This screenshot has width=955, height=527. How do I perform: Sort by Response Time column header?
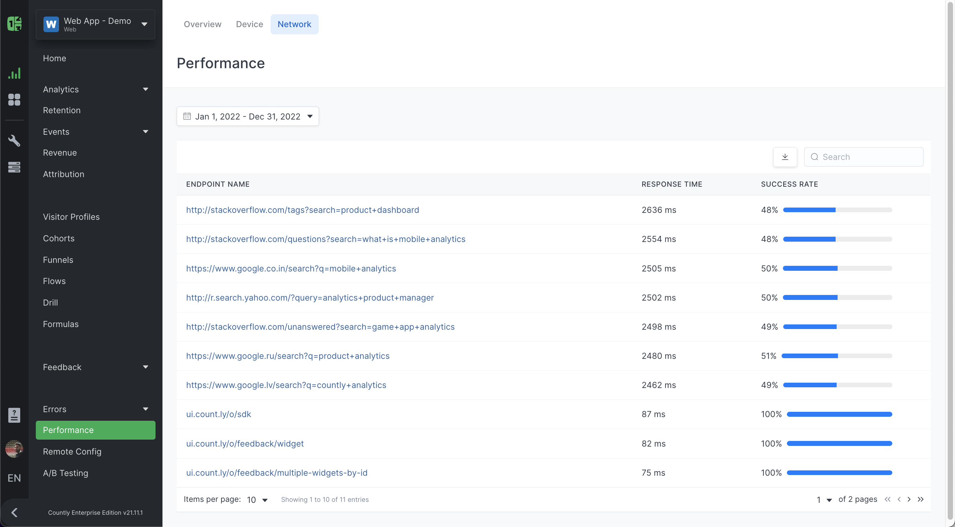(672, 184)
